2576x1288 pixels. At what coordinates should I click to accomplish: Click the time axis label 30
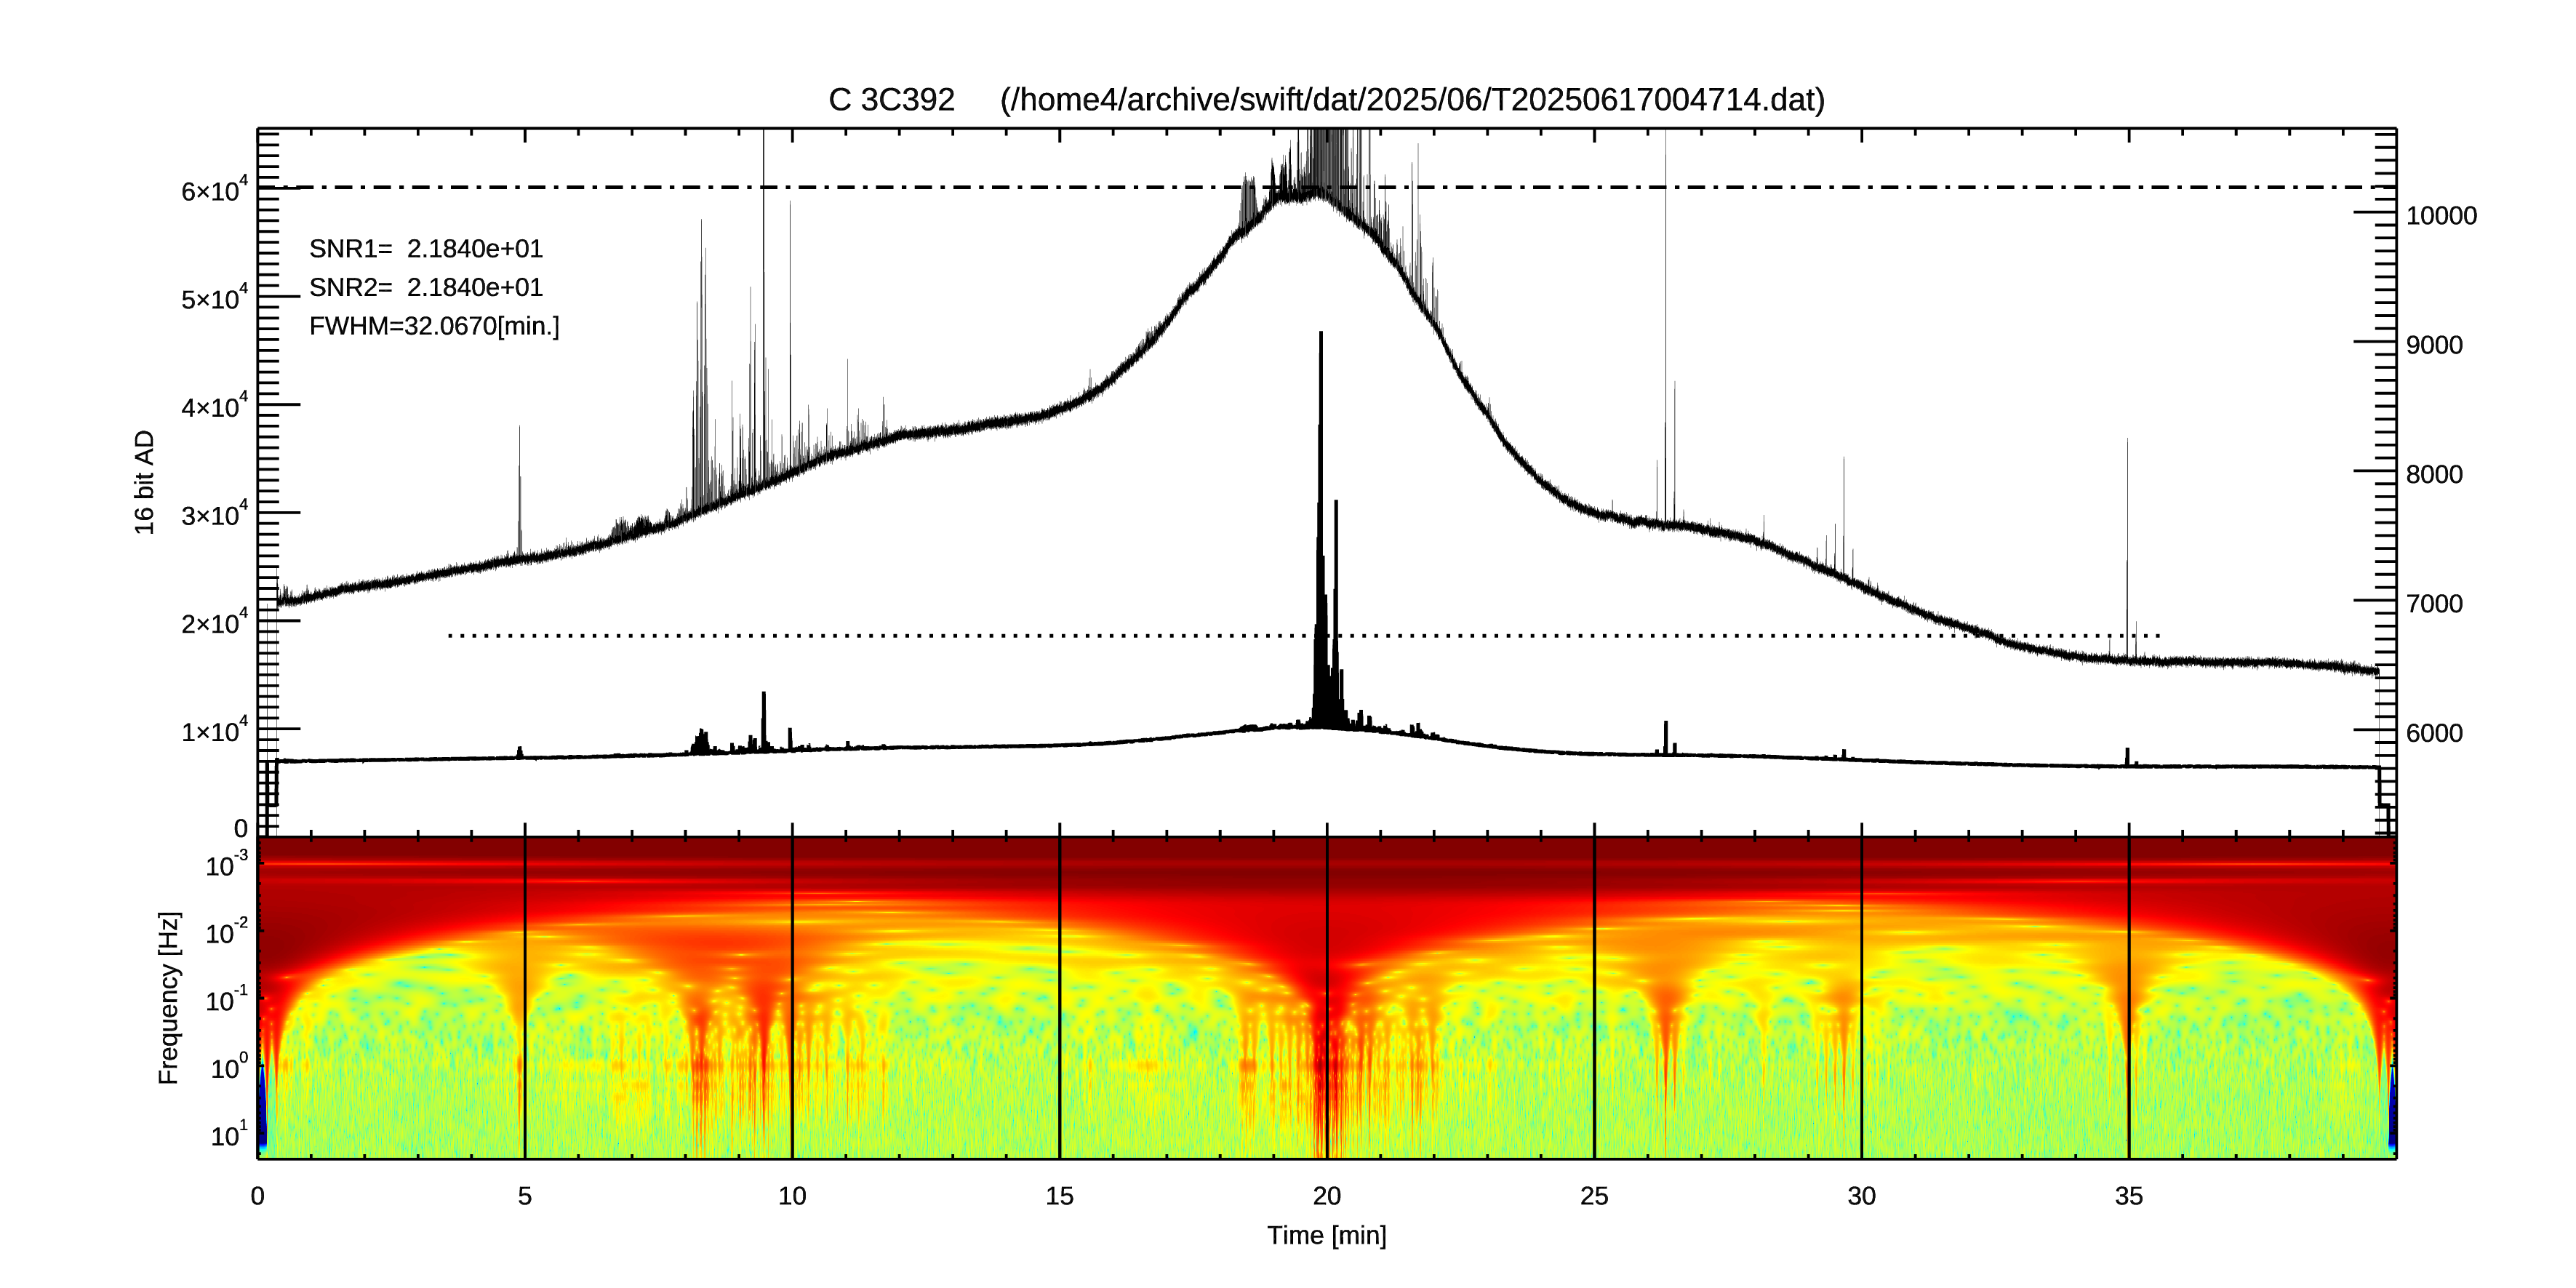click(1861, 1196)
